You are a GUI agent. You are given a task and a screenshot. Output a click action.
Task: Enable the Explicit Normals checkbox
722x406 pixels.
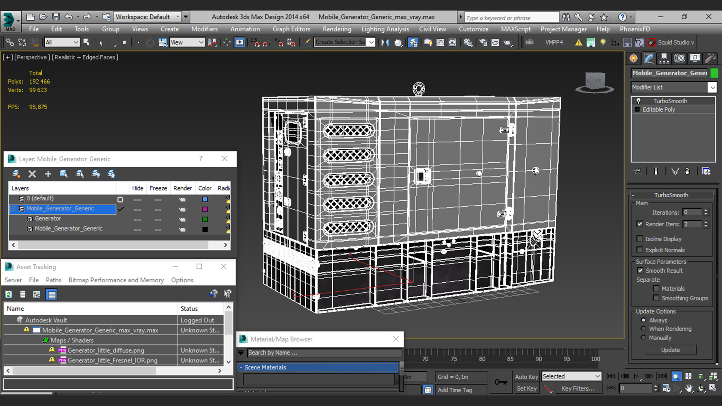point(640,250)
